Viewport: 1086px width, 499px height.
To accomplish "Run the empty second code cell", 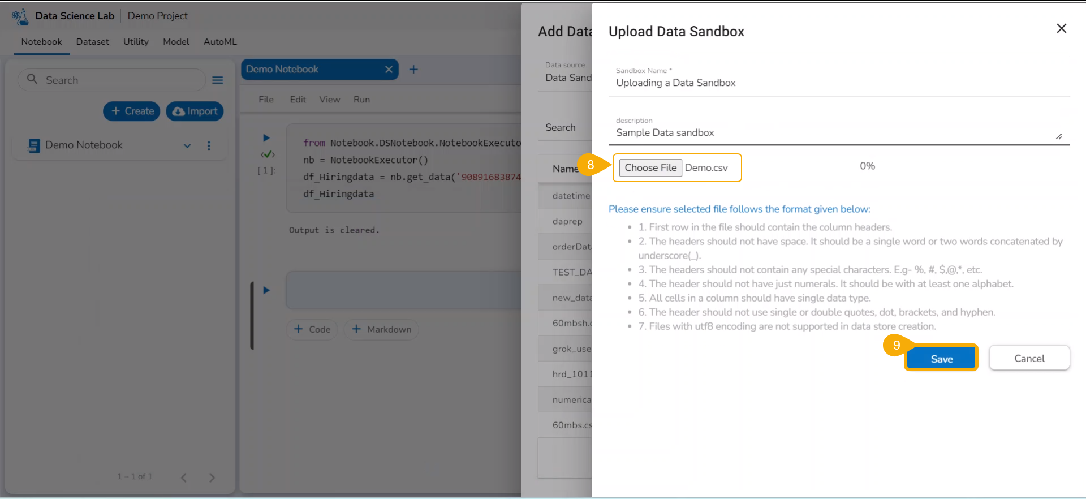I will click(x=266, y=290).
